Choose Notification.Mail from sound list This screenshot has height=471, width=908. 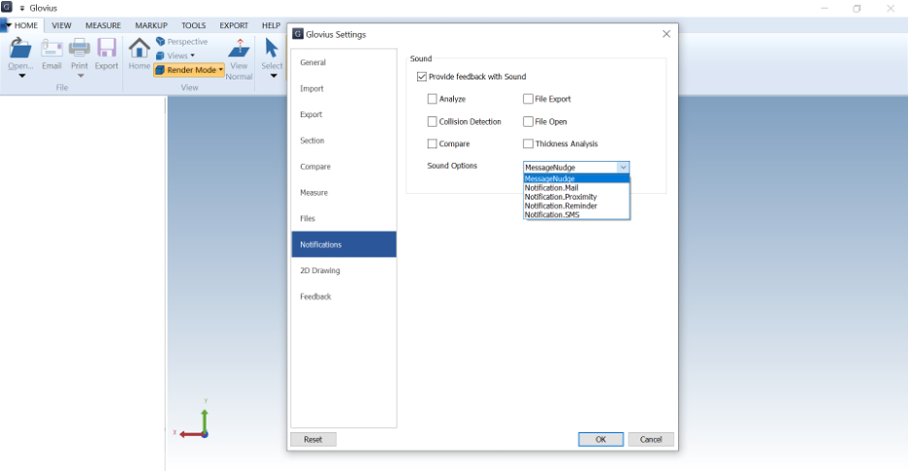[576, 187]
